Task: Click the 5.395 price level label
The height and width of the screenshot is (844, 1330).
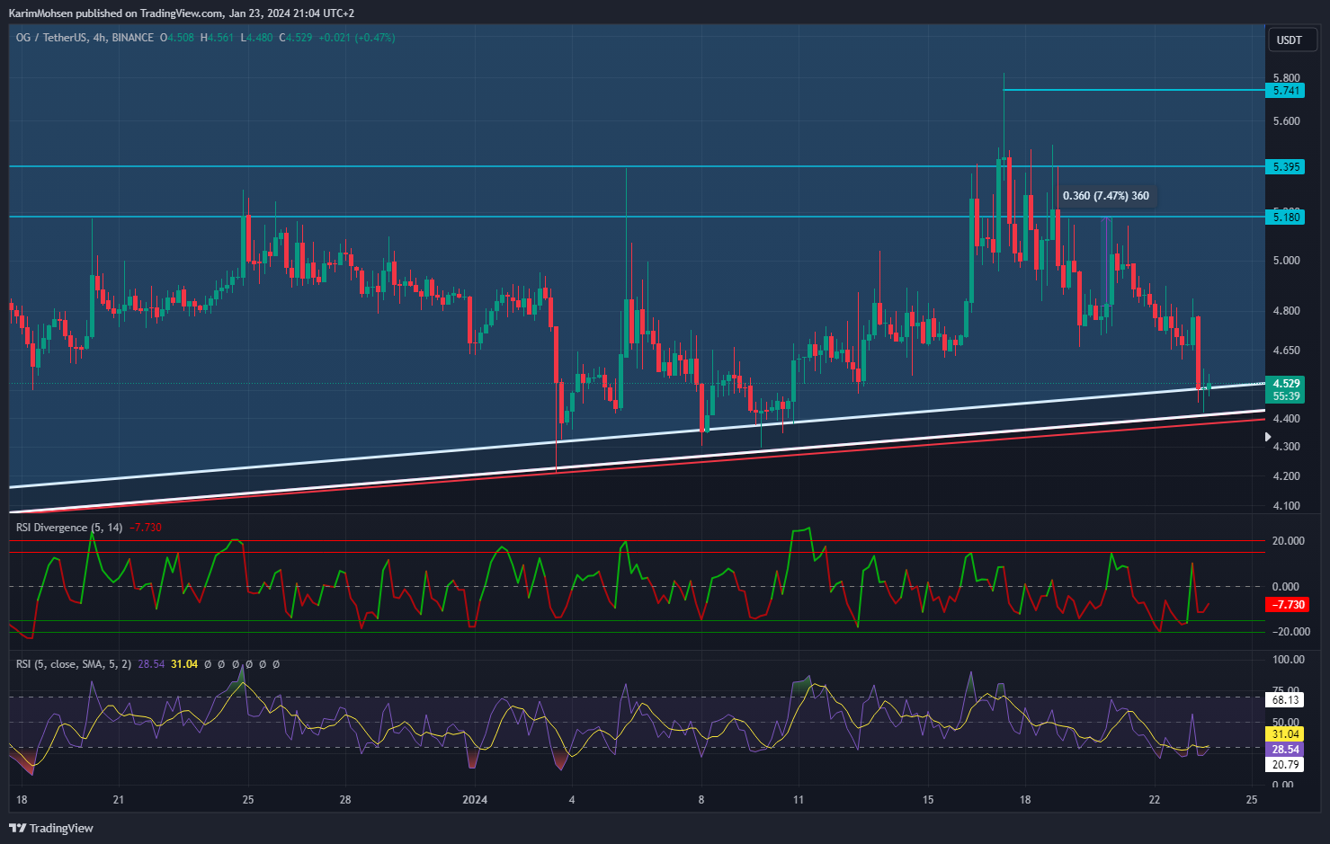Action: (1284, 167)
